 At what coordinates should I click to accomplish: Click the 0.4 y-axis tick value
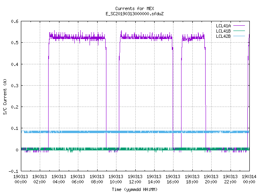click(14, 64)
